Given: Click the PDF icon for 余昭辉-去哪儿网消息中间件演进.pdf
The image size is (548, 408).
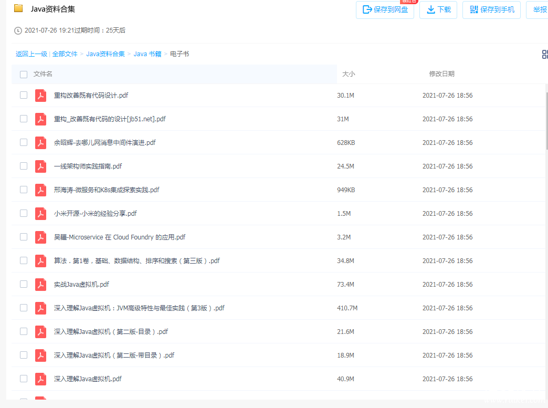Looking at the screenshot, I should 40,143.
